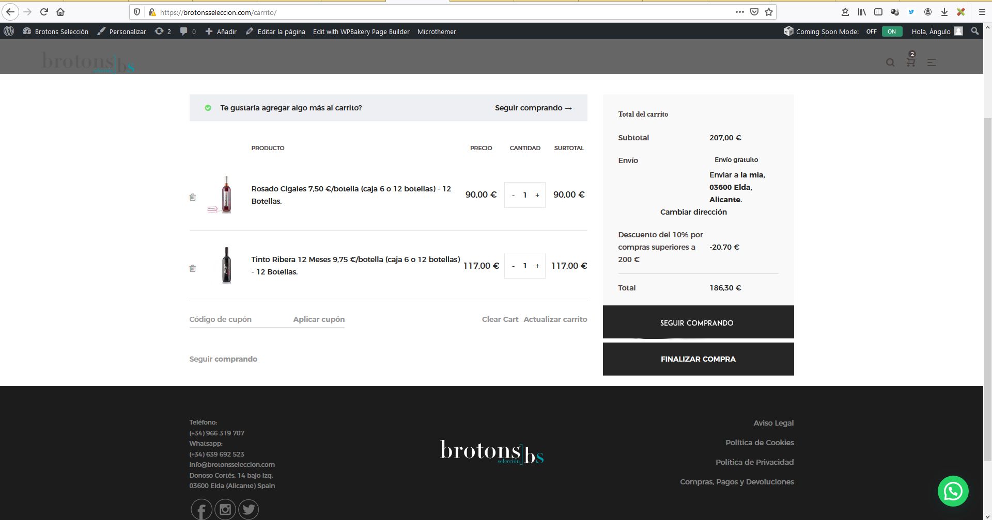Open the Añadir admin bar menu
This screenshot has width=992, height=520.
(221, 31)
